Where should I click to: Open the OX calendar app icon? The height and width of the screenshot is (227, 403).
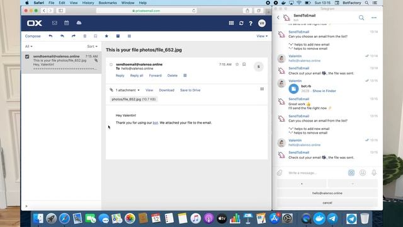(67, 23)
